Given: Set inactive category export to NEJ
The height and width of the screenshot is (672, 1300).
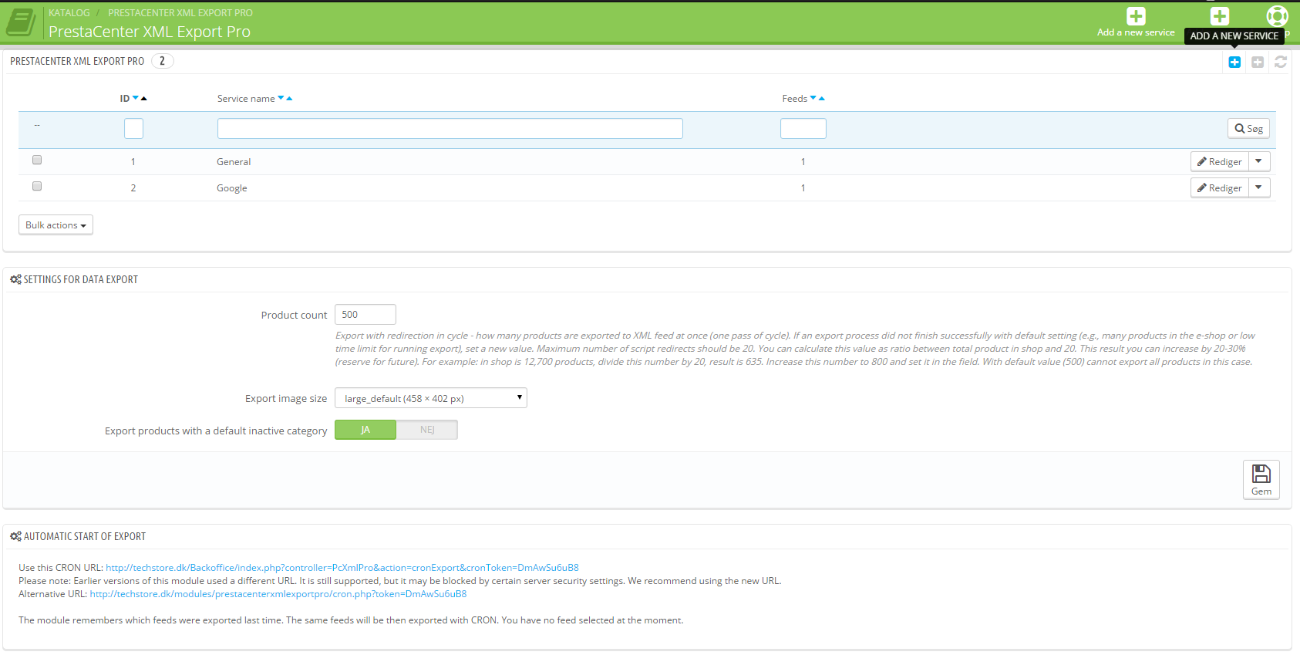Looking at the screenshot, I should pyautogui.click(x=427, y=430).
